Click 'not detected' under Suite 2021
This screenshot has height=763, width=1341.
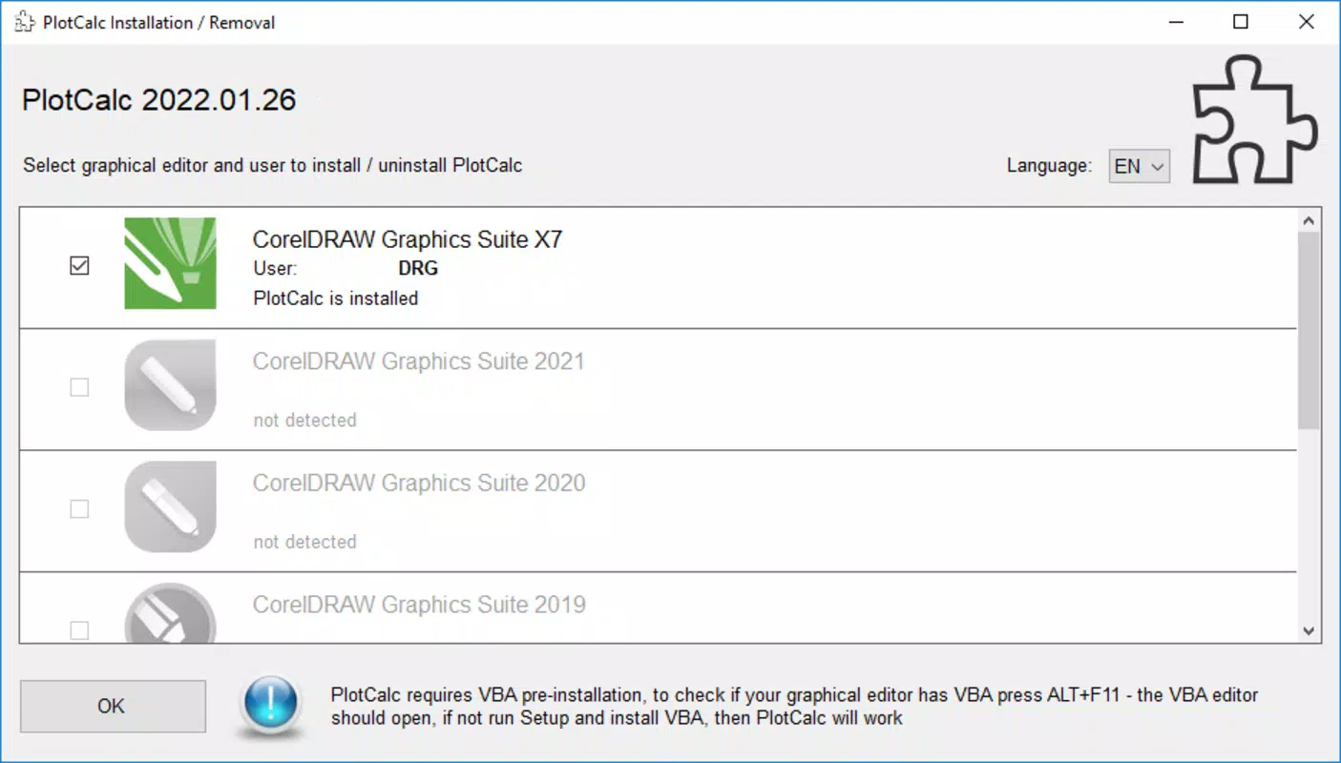click(x=305, y=420)
